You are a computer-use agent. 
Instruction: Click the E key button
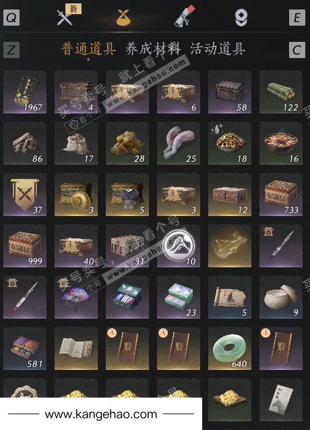point(297,18)
